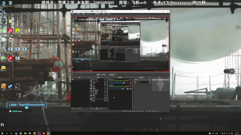Open the scene transition type dropdown
The image size is (241, 135).
coord(141,80)
